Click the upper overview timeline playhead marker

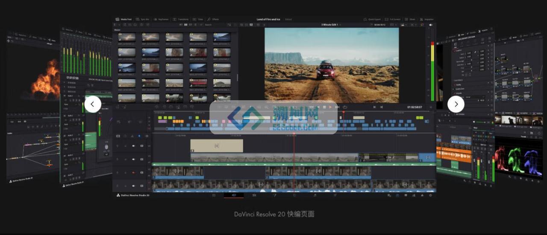pyautogui.click(x=343, y=113)
